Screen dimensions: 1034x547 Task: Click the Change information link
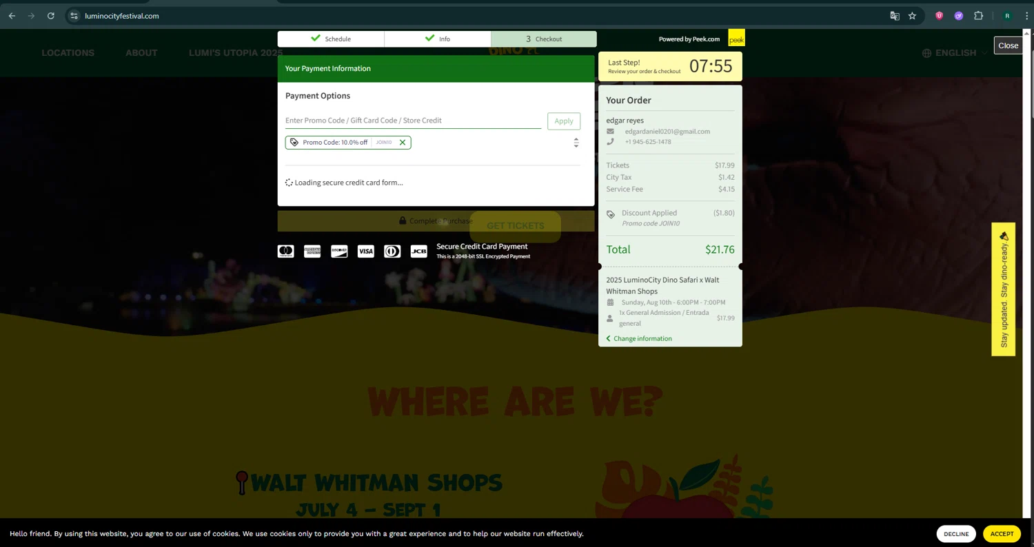click(639, 339)
